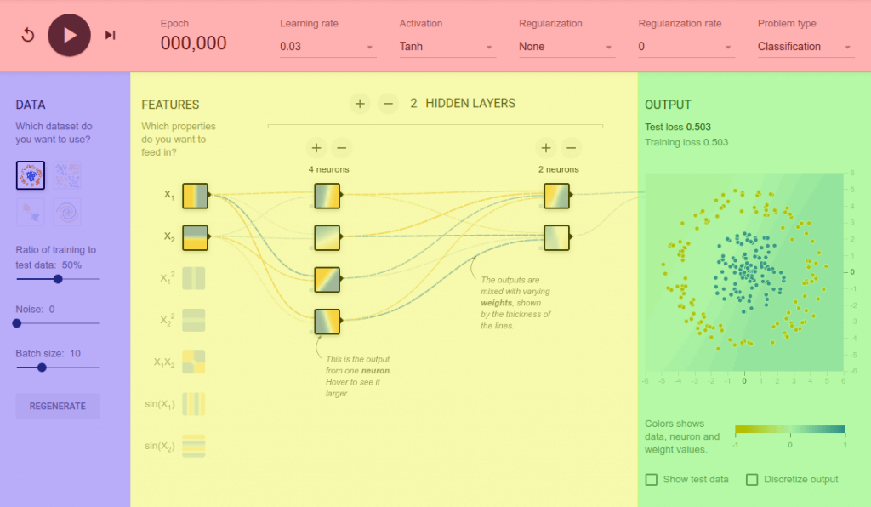The width and height of the screenshot is (871, 507).
Task: Click the REGENERATE button
Action: (x=58, y=407)
